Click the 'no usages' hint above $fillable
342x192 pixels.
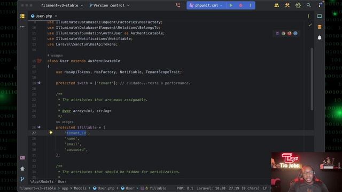[x=65, y=122]
